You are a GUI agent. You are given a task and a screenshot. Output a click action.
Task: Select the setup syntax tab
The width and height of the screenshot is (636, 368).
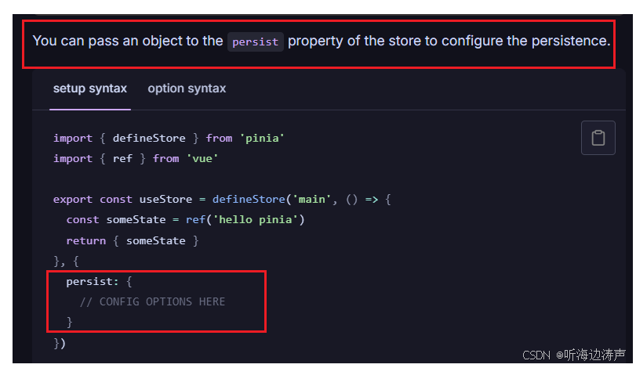[90, 88]
